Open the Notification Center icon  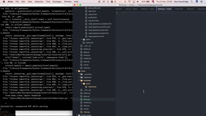tap(201, 2)
